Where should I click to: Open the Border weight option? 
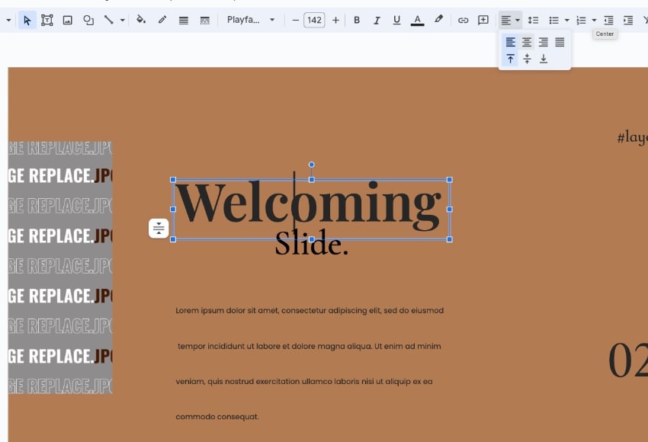pos(184,21)
